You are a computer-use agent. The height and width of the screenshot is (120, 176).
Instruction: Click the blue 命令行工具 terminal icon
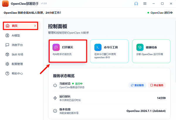click(x=98, y=47)
